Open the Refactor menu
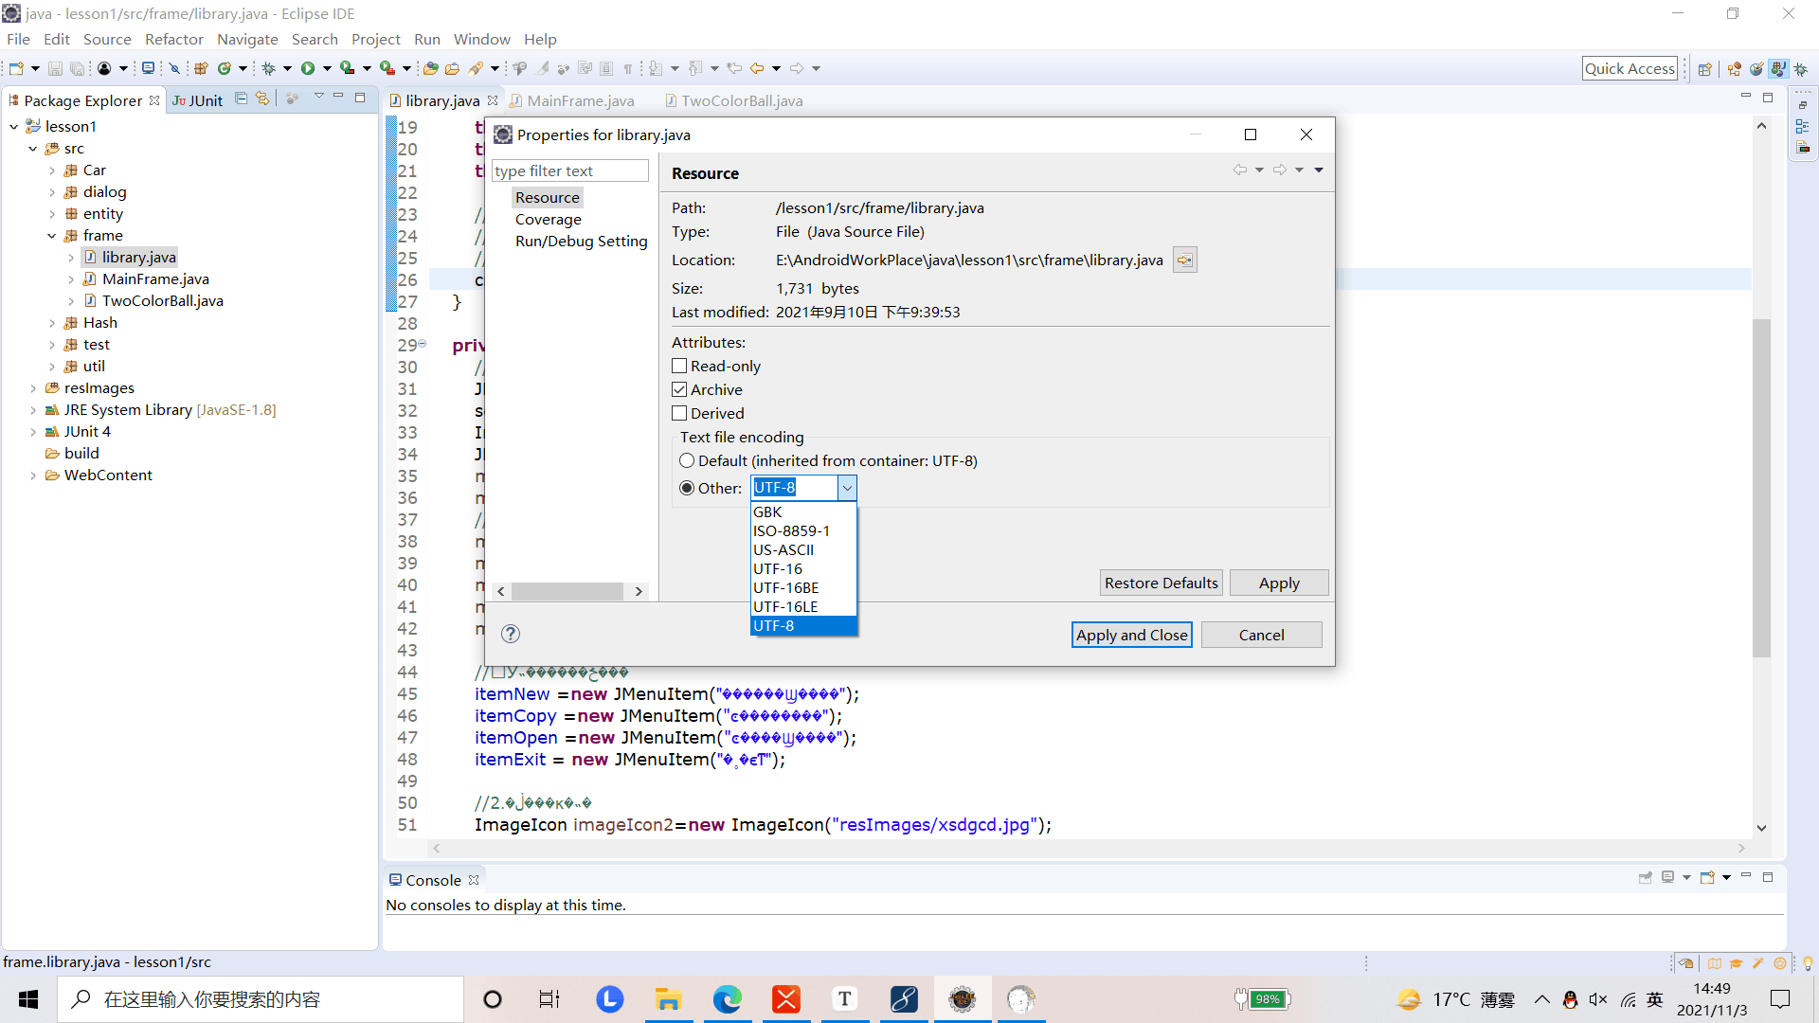This screenshot has width=1819, height=1023. pos(173,39)
